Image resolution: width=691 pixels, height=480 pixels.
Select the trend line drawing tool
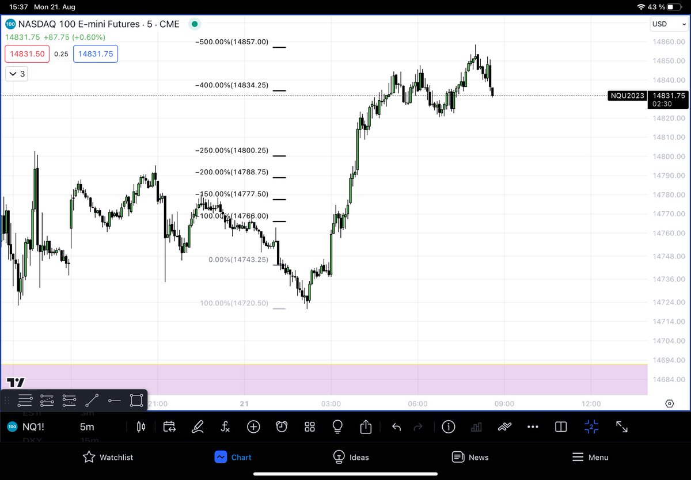tap(92, 399)
